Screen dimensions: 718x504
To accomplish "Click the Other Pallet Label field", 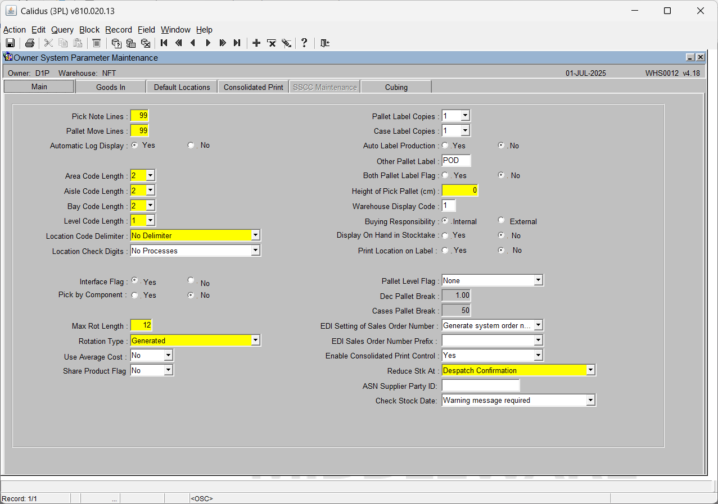I will (x=456, y=161).
